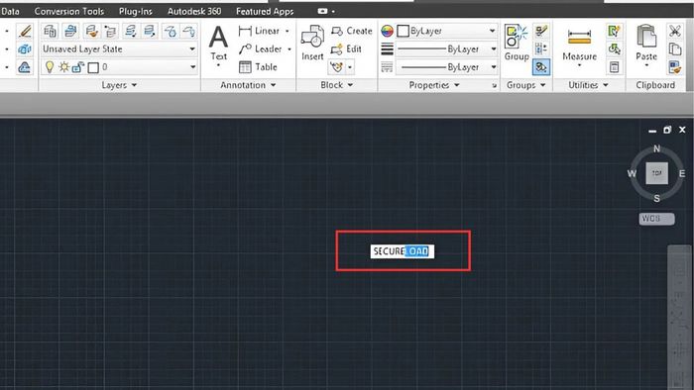Click the Cut scissors icon
The image size is (694, 390).
coord(675,31)
